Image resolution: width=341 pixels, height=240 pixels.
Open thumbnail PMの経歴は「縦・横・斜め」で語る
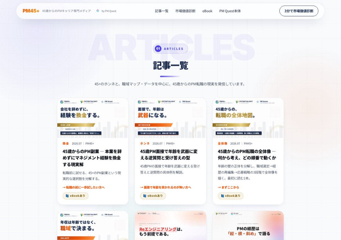point(248,225)
